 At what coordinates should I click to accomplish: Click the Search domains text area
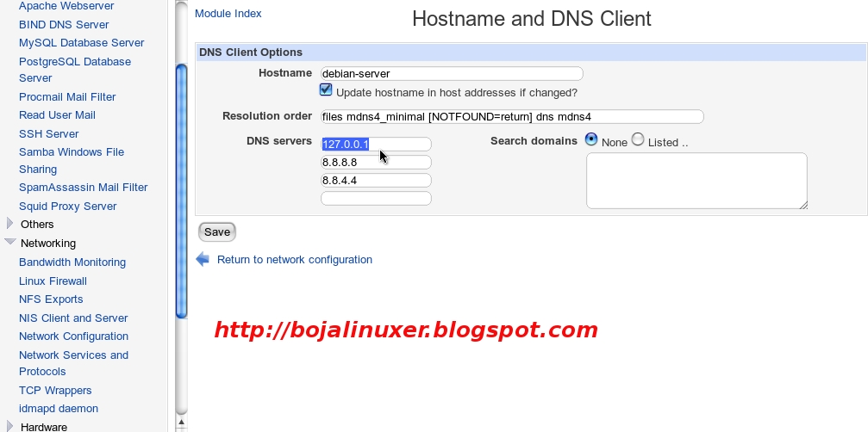pyautogui.click(x=697, y=181)
